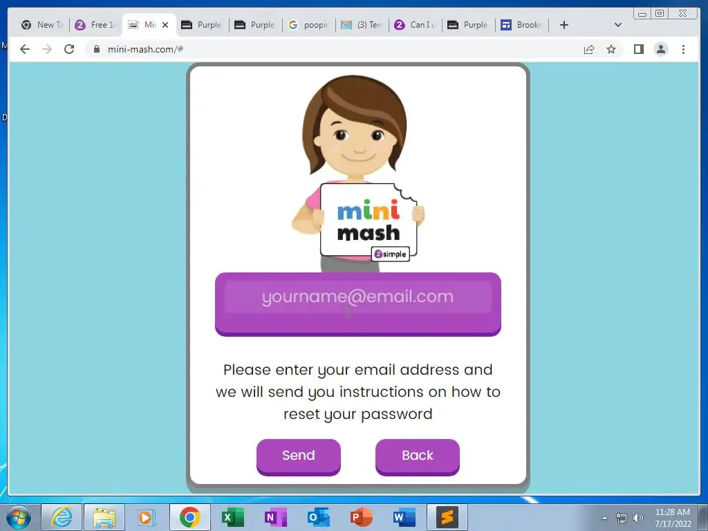Click the network tray icon
708x531 pixels.
tap(622, 518)
